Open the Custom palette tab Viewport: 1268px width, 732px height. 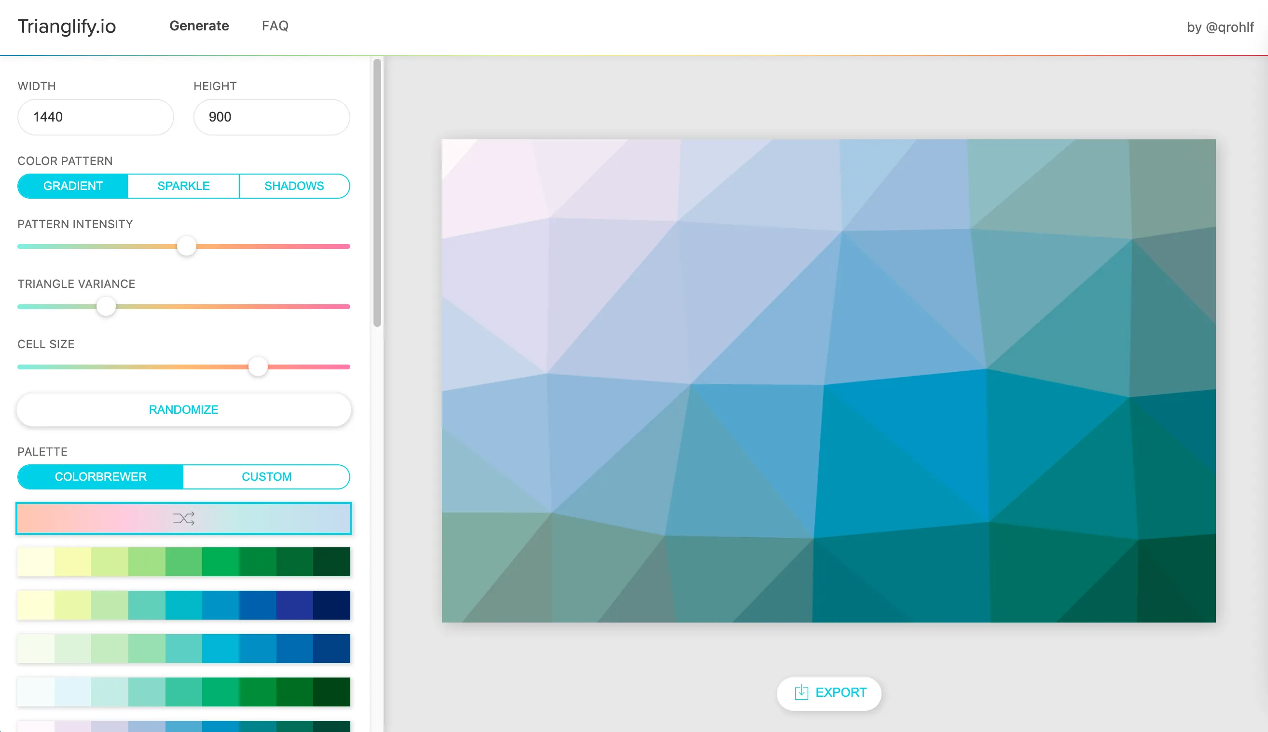pos(266,476)
